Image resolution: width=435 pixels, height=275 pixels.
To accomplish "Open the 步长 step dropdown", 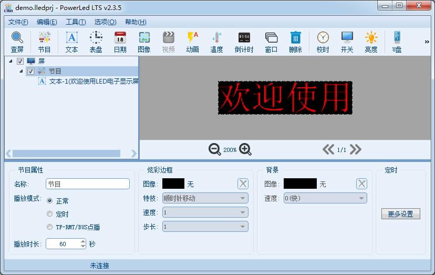I will pyautogui.click(x=205, y=227).
